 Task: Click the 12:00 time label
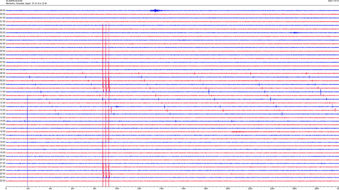(x=2, y=99)
